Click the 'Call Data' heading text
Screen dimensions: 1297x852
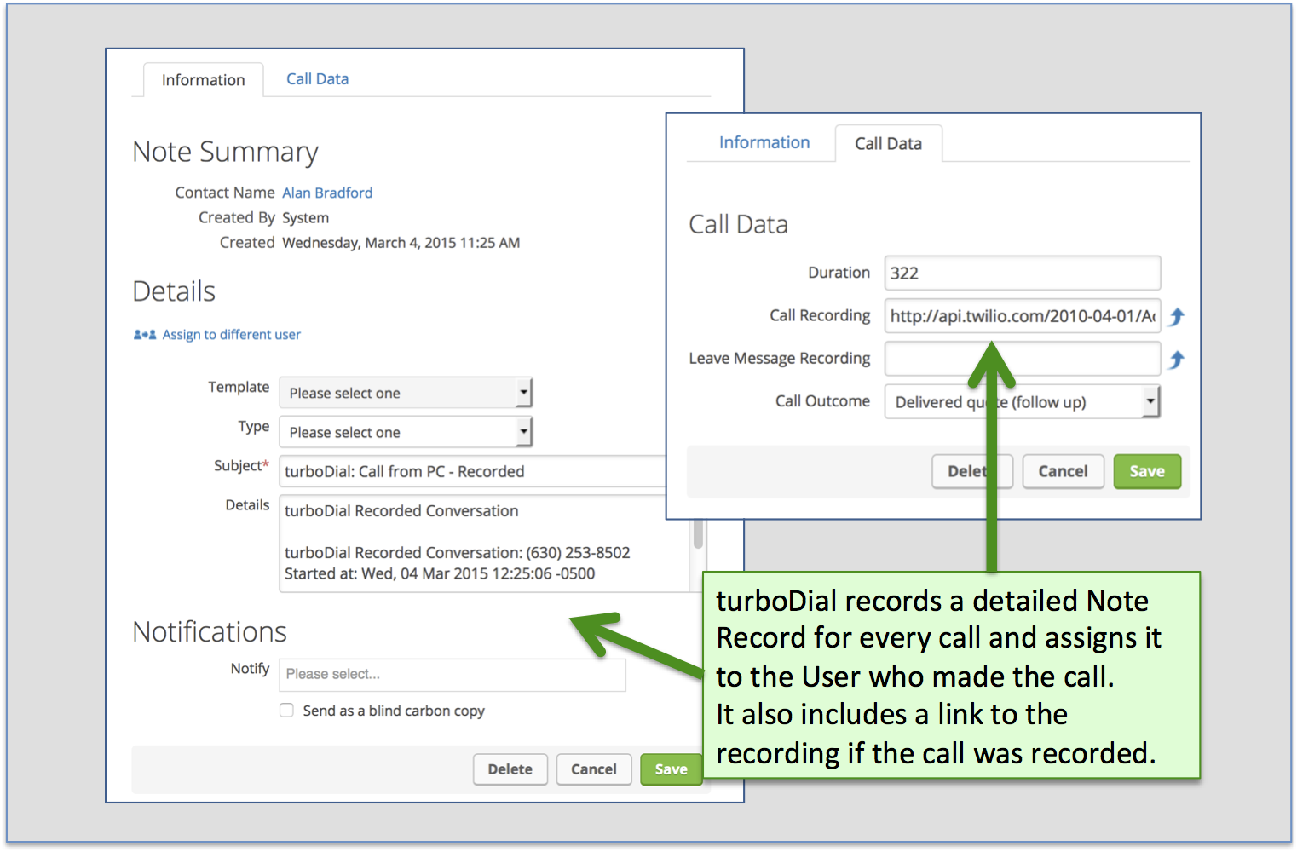click(738, 225)
